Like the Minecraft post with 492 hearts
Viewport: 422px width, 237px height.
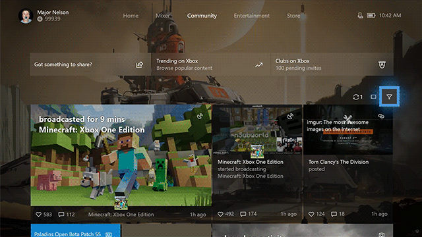point(220,214)
